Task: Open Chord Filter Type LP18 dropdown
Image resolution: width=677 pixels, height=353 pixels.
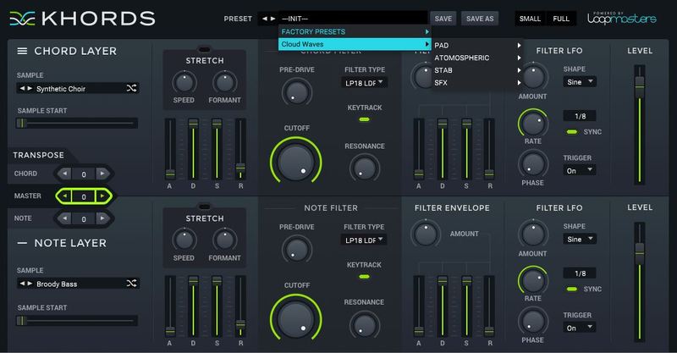Action: (x=364, y=82)
